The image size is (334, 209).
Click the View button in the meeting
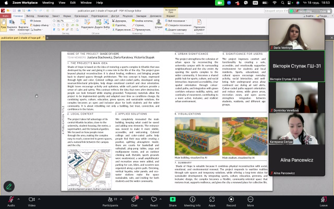[322, 11]
